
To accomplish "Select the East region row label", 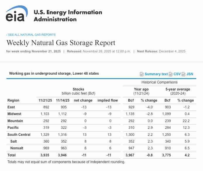I will (x=11, y=107).
